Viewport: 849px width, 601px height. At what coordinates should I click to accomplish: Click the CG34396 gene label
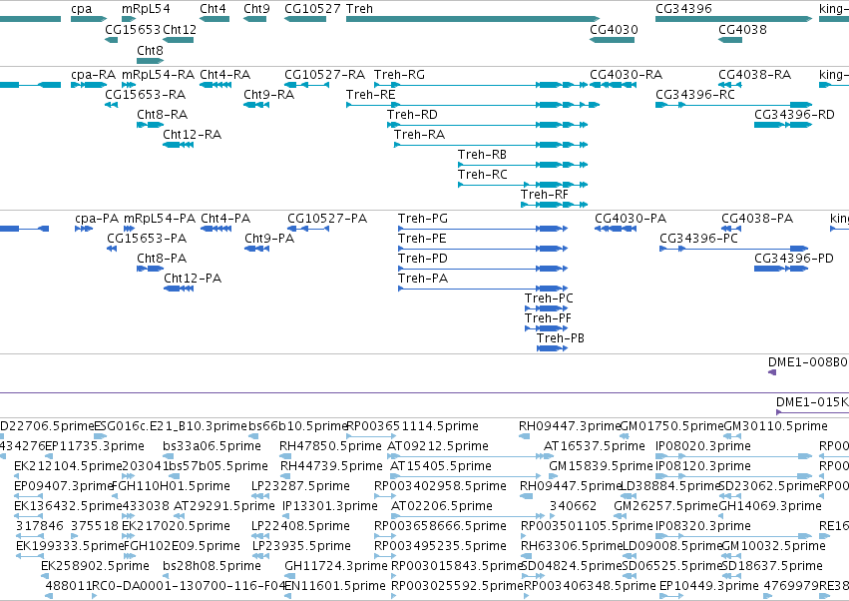[683, 9]
